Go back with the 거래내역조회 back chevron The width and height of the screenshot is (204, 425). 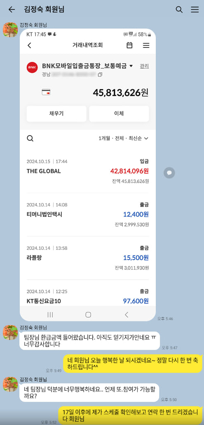(x=30, y=45)
